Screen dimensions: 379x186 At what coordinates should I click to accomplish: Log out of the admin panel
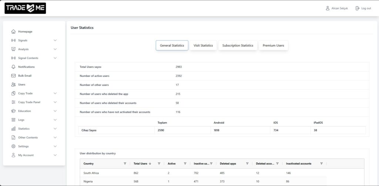pos(363,8)
